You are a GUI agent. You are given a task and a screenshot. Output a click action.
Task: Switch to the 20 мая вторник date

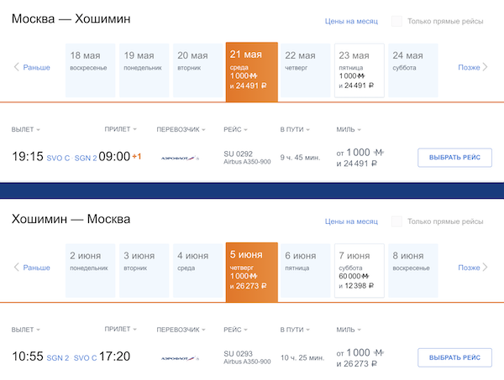point(196,70)
